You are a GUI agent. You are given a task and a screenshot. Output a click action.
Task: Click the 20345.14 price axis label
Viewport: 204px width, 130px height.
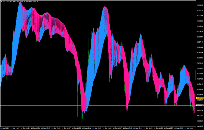click(200, 26)
